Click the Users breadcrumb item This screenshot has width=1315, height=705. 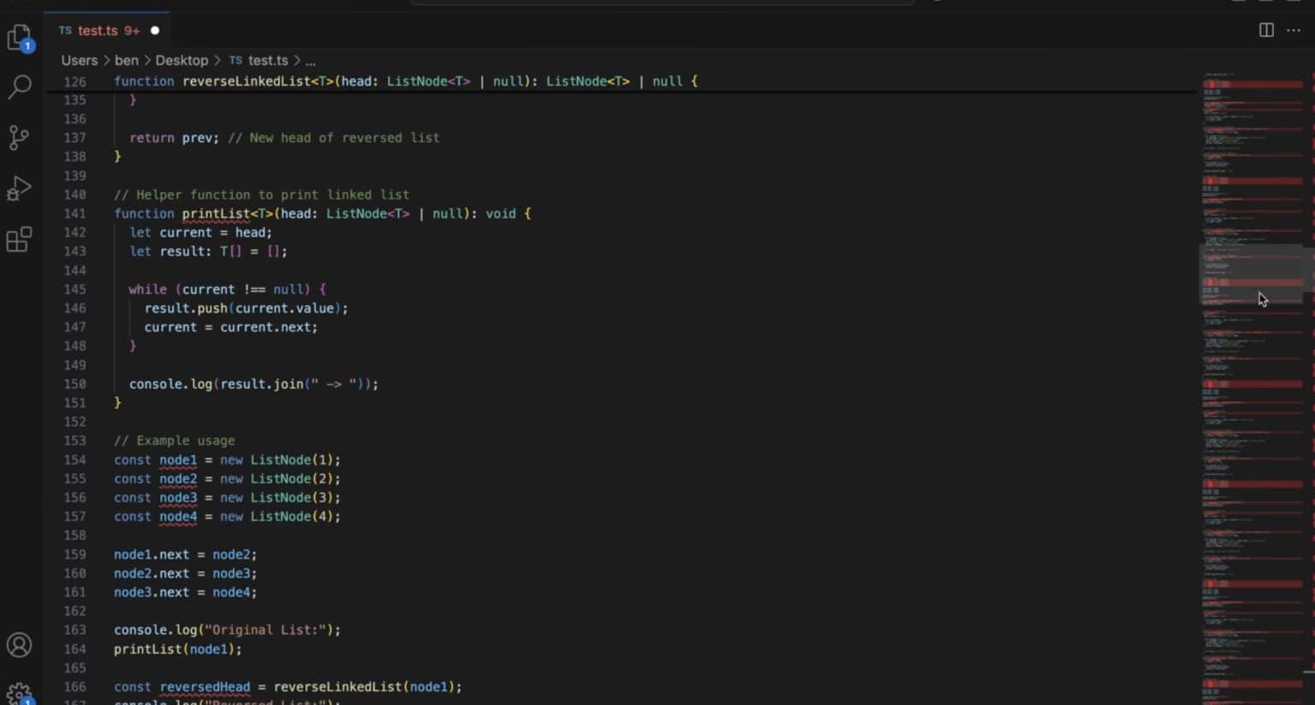pos(79,60)
